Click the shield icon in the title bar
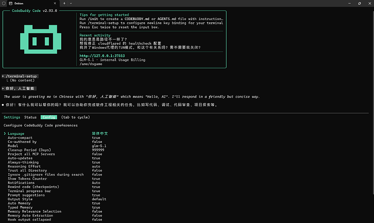The image size is (374, 223). click(x=4, y=3)
